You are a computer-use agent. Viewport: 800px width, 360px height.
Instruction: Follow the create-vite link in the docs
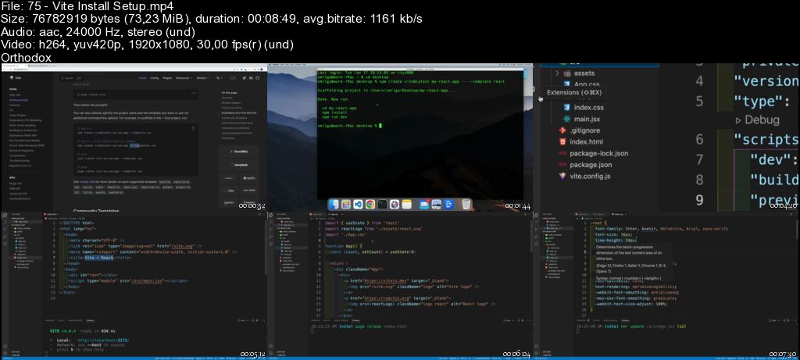87,182
